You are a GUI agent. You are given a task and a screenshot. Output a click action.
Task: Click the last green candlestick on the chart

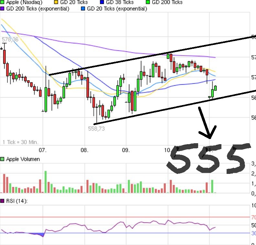215,88
